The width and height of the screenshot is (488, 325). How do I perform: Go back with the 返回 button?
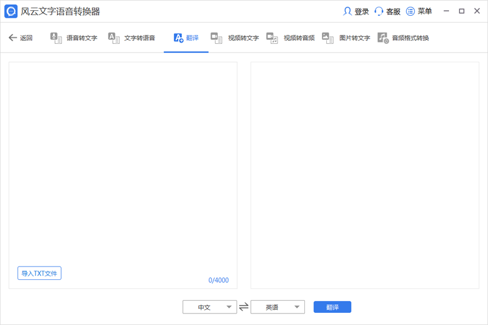click(20, 38)
